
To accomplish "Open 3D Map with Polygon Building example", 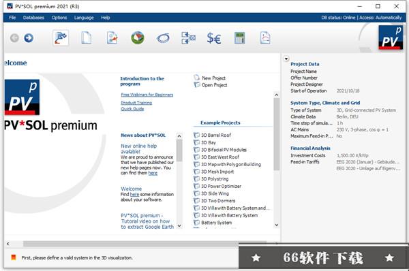I will 231,164.
